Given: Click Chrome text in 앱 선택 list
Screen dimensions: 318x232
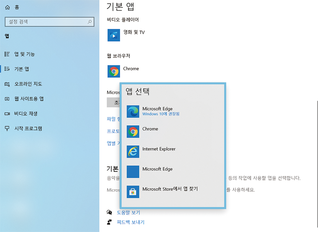Looking at the screenshot, I should [x=150, y=129].
